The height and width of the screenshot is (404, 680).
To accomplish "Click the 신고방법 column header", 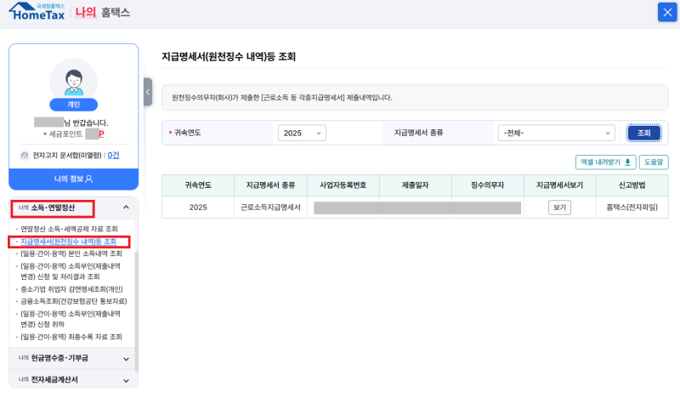I will pyautogui.click(x=632, y=185).
